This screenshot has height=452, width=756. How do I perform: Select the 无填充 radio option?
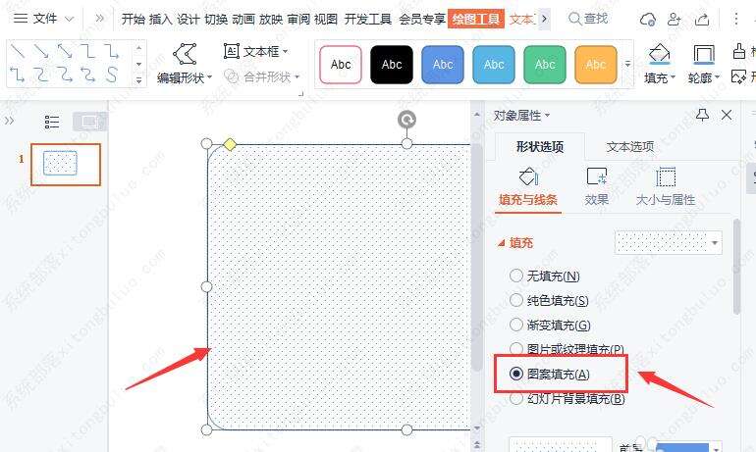pyautogui.click(x=515, y=276)
